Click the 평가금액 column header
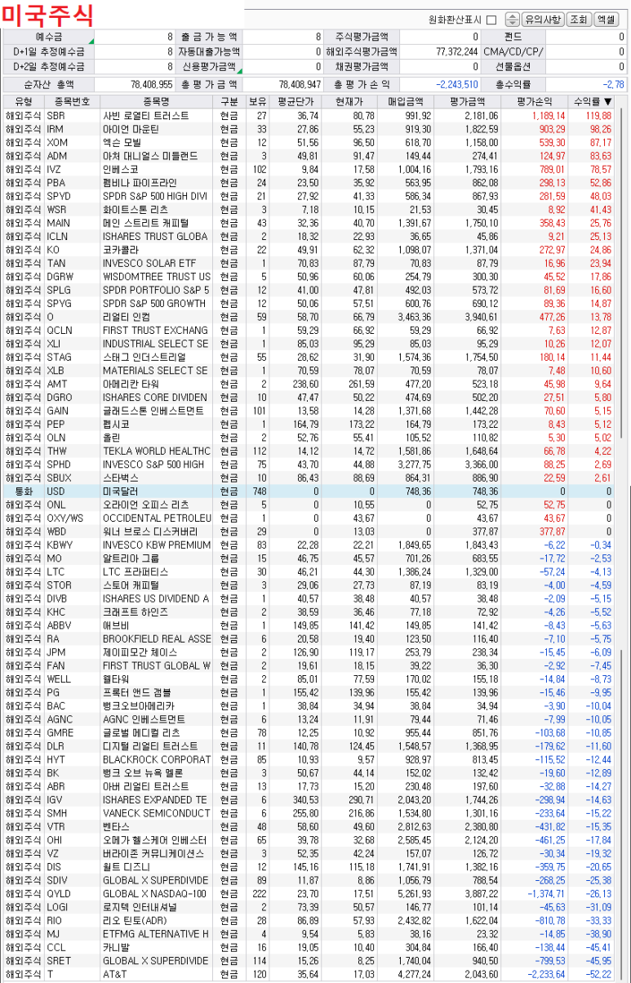The width and height of the screenshot is (631, 983). pyautogui.click(x=466, y=101)
